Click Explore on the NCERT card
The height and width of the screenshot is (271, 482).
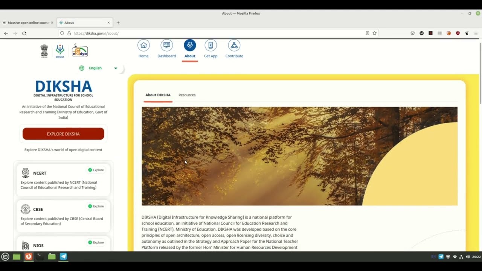[96, 170]
